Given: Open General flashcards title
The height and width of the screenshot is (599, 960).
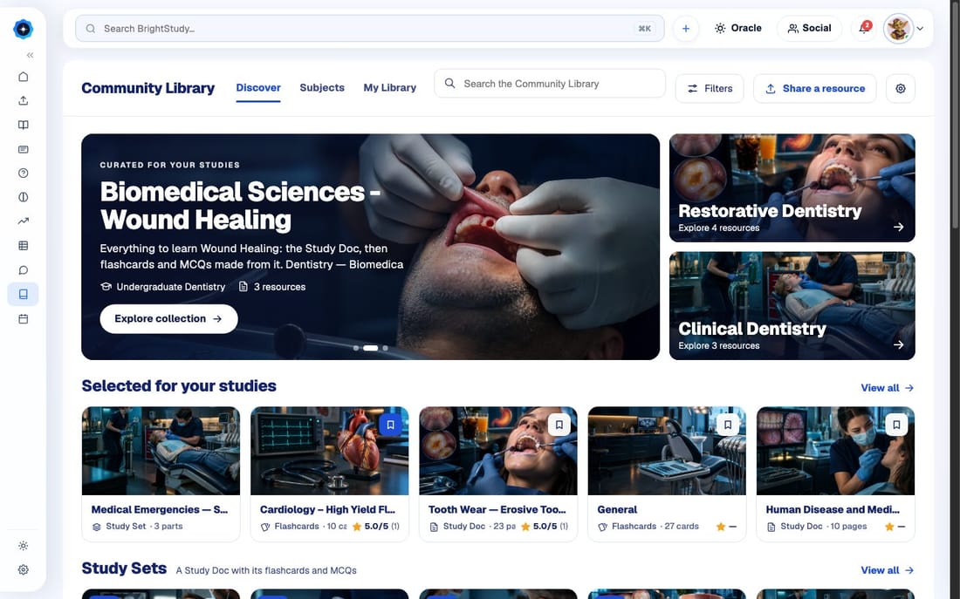Looking at the screenshot, I should [617, 510].
